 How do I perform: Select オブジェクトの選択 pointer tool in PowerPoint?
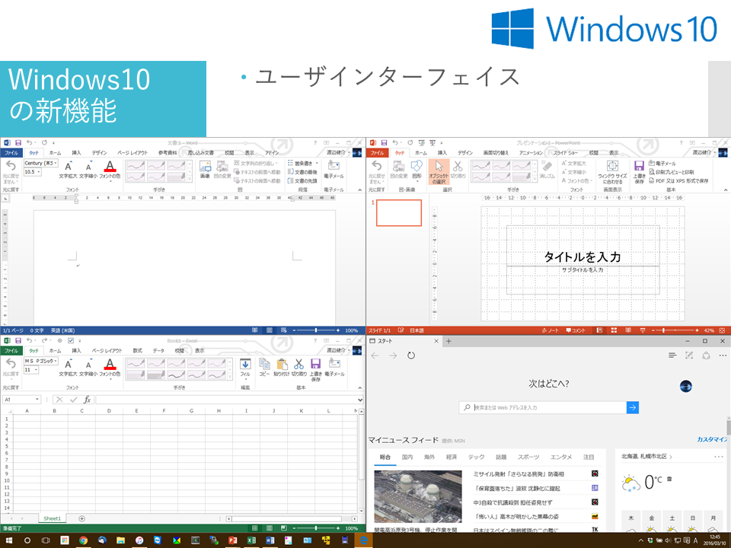[439, 171]
